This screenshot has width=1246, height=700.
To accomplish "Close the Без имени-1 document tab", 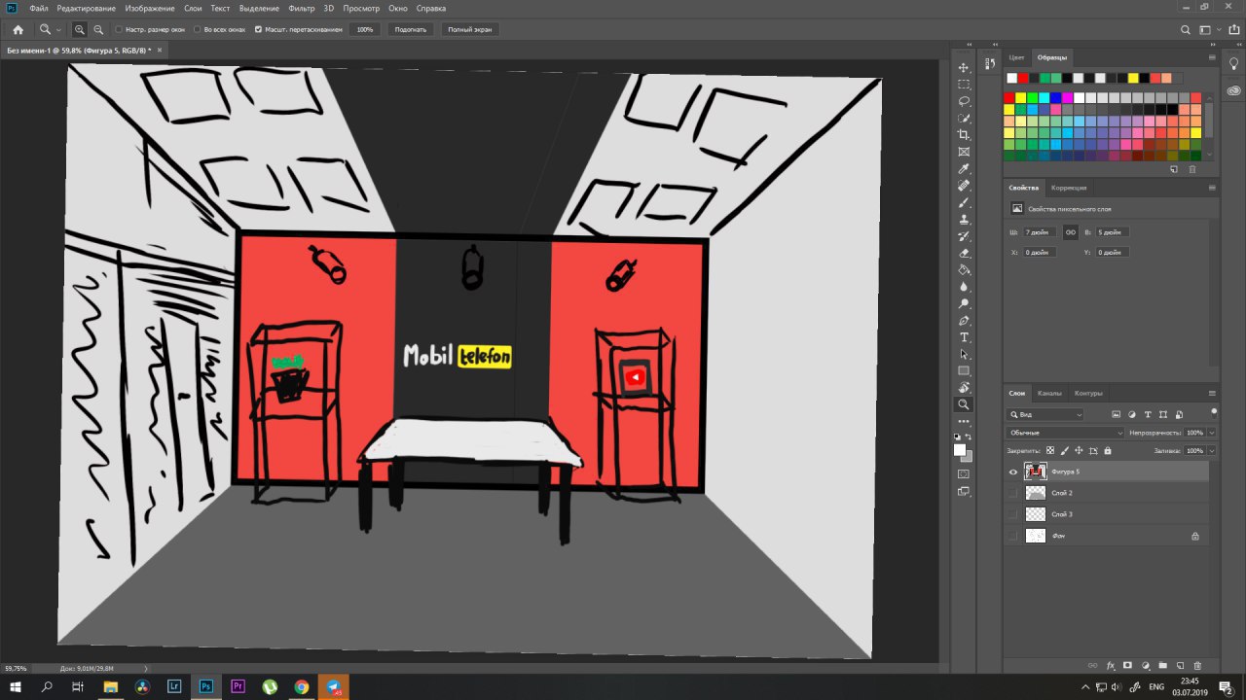I will (159, 49).
